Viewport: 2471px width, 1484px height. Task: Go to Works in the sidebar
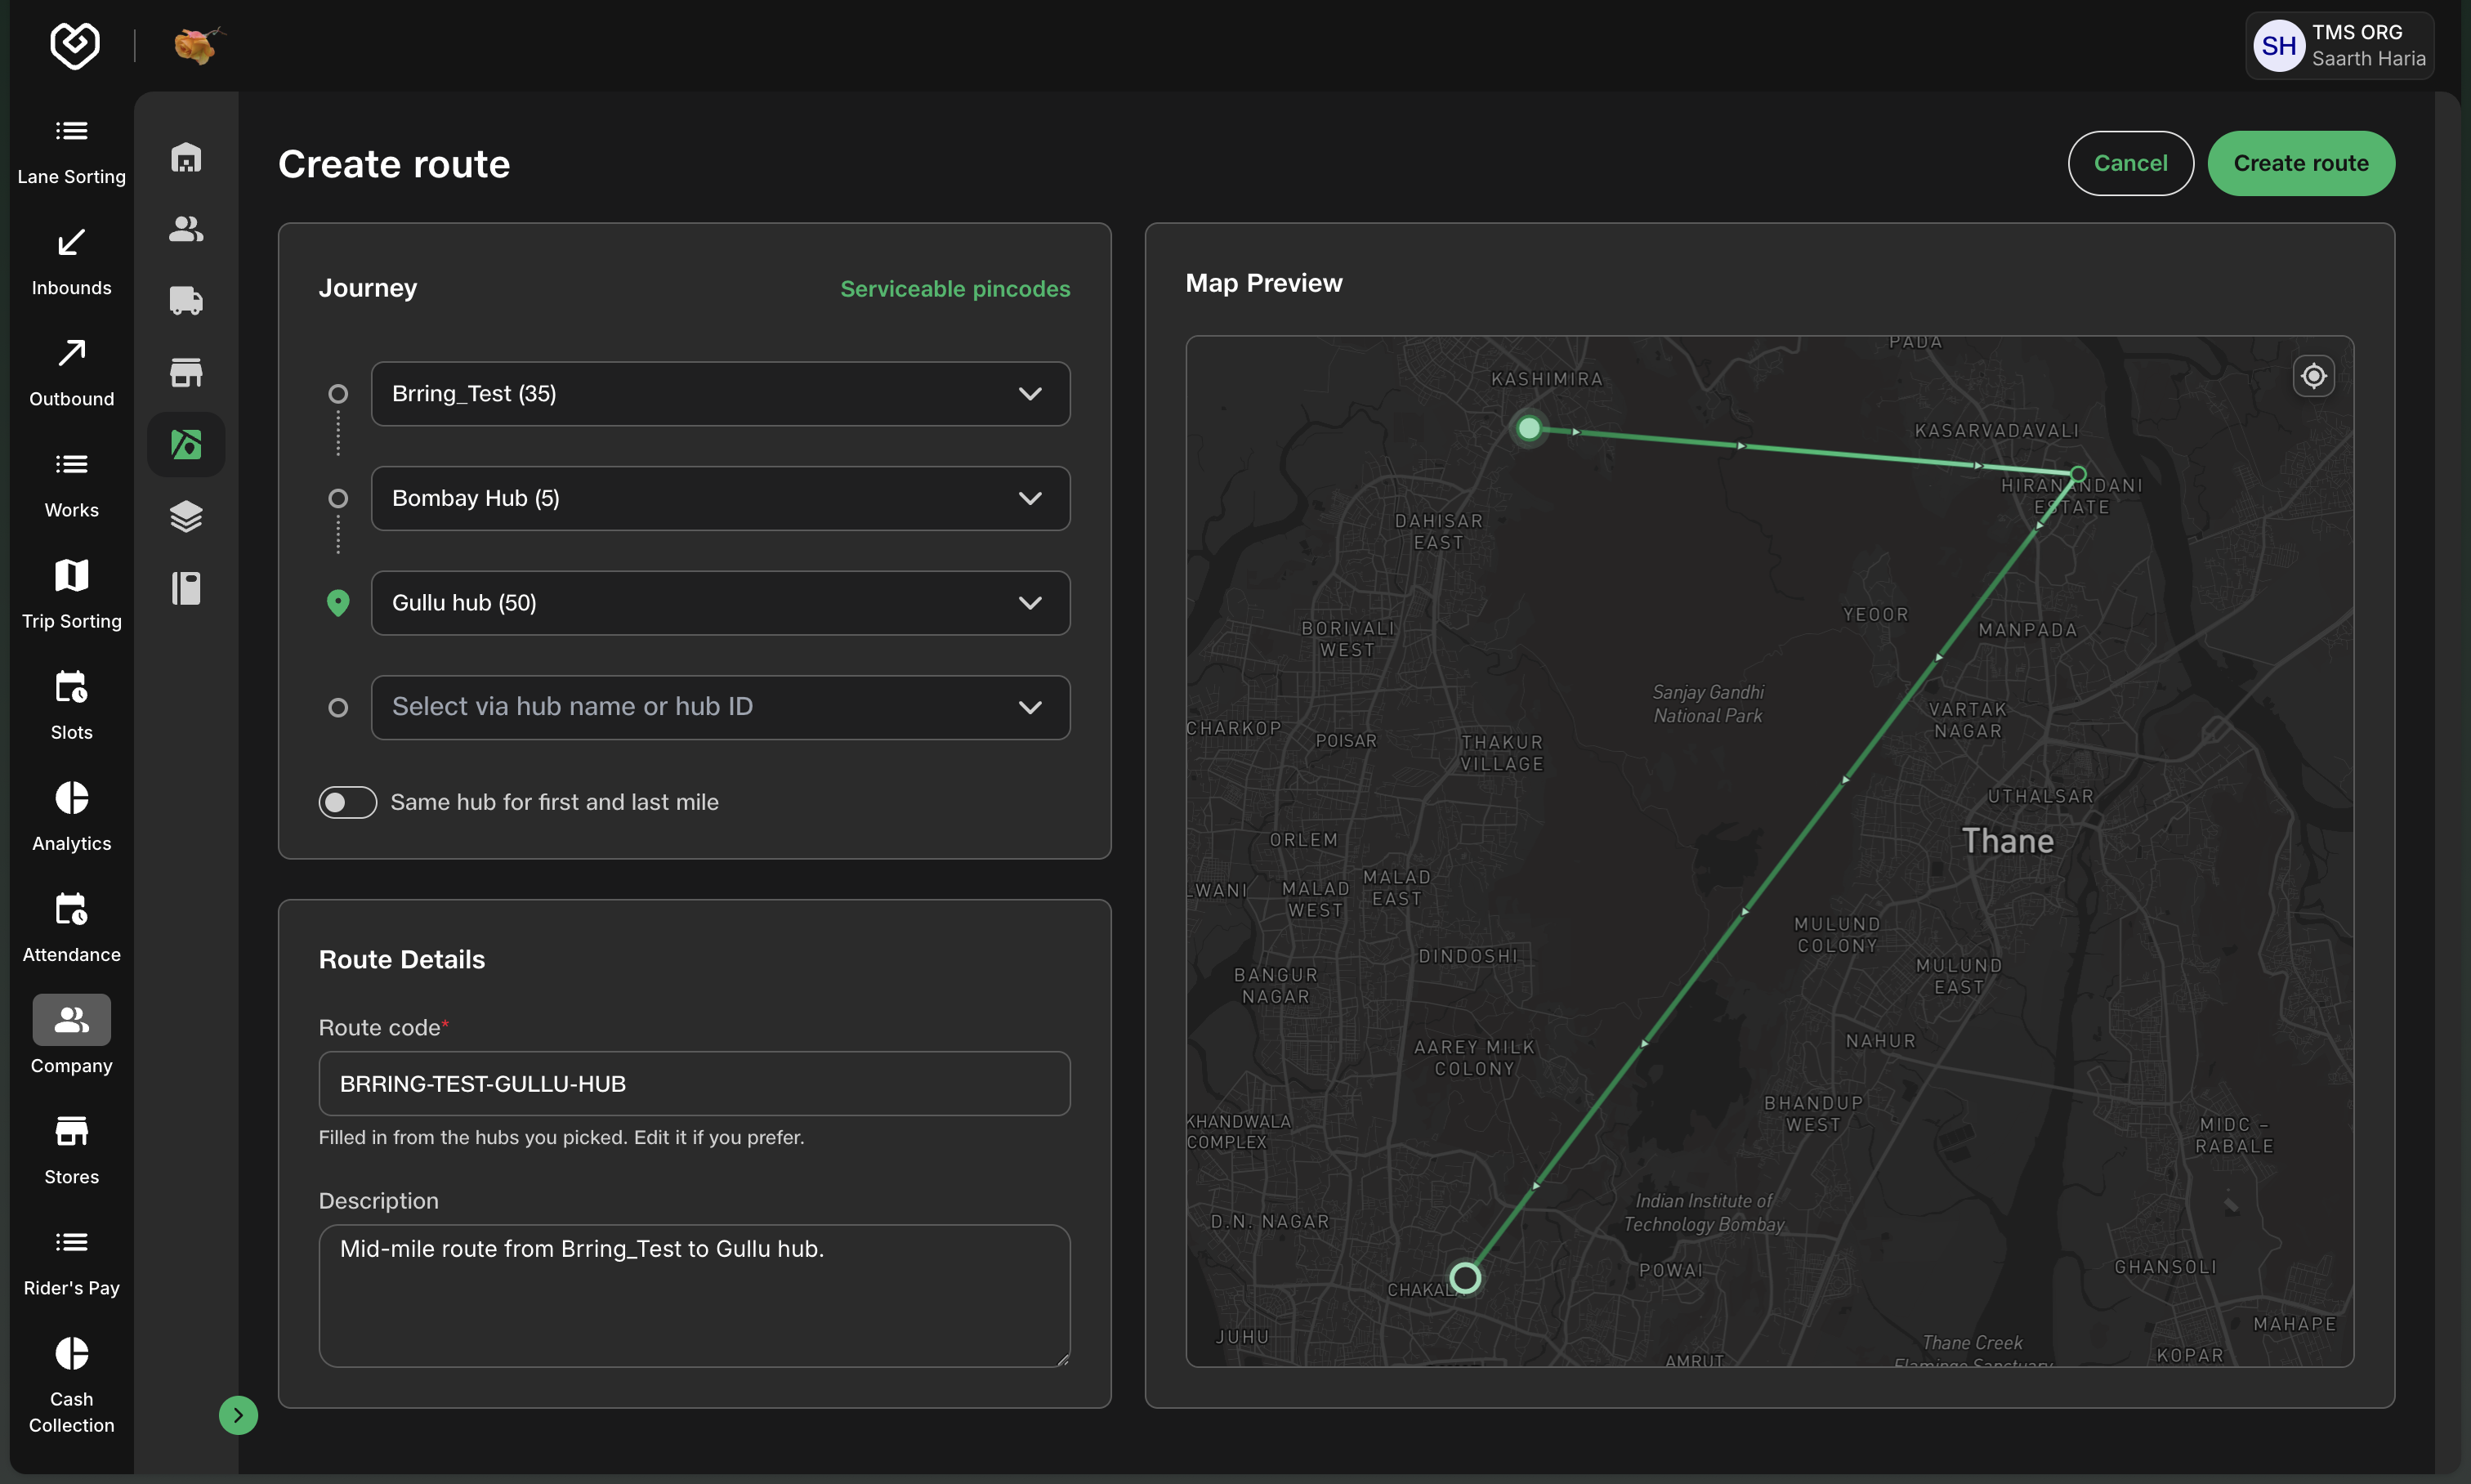[71, 485]
